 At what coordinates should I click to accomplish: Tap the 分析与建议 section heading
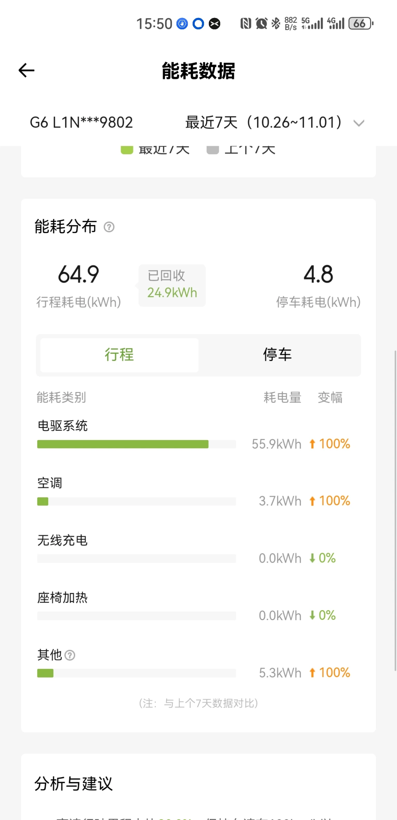pyautogui.click(x=74, y=784)
